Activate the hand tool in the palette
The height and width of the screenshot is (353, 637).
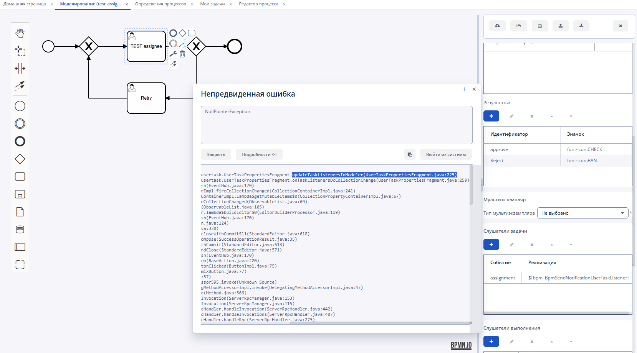(x=20, y=33)
